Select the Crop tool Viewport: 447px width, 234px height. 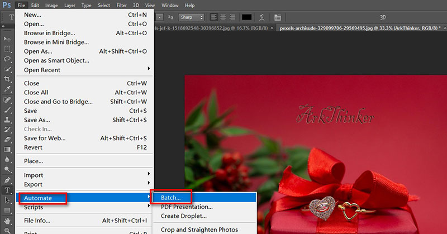[7, 79]
